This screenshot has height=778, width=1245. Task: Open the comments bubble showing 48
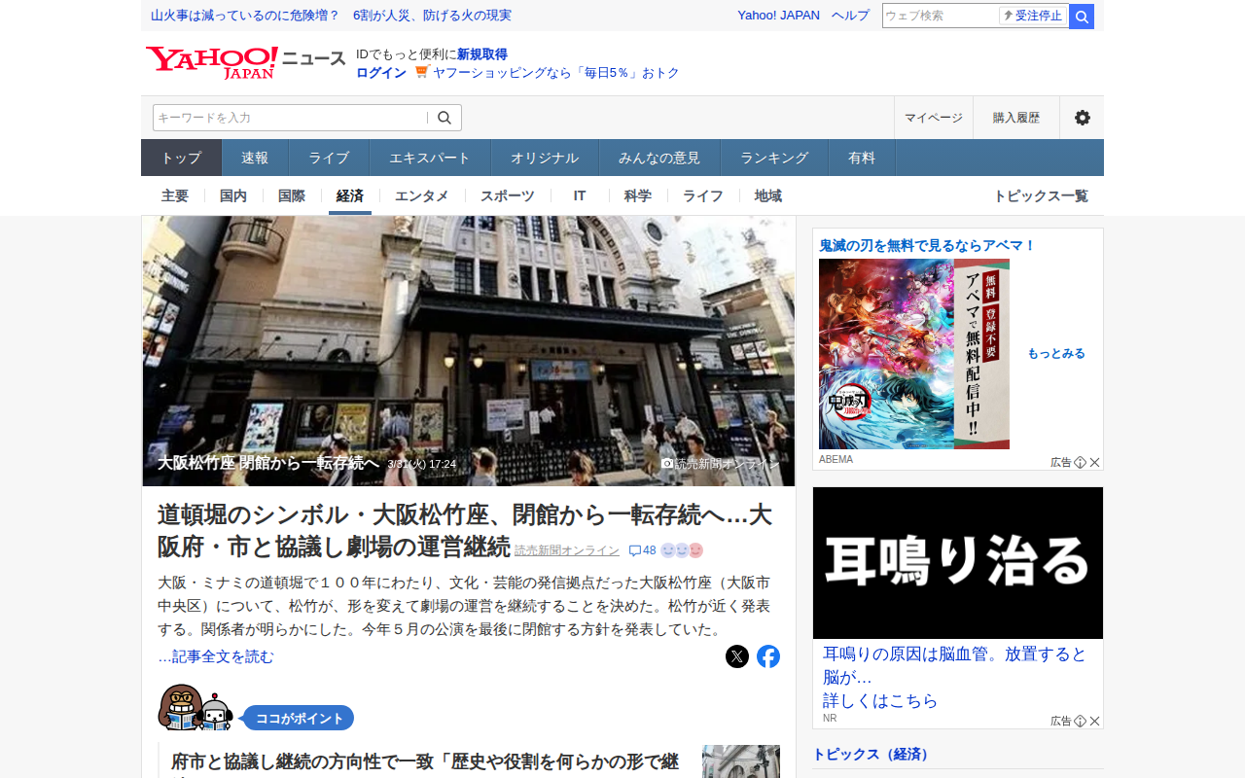(643, 550)
